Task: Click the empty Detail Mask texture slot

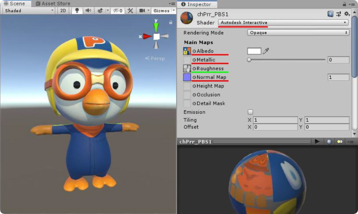Action: coord(187,103)
